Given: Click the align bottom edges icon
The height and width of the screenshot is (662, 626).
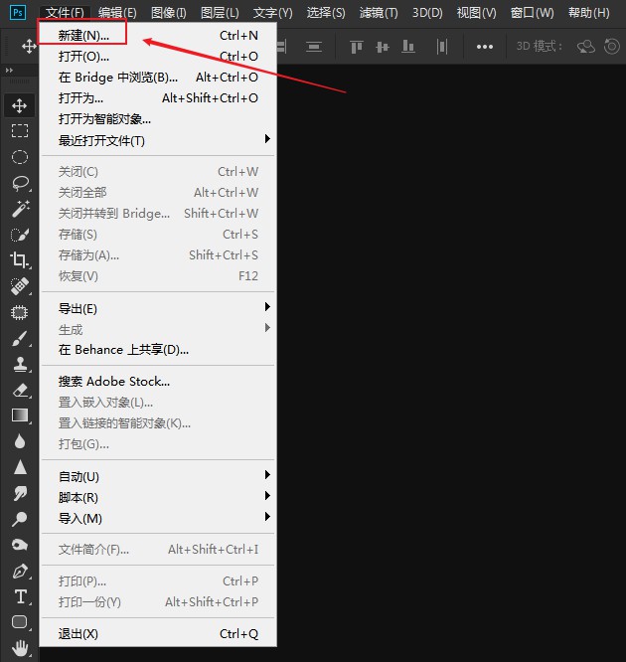Looking at the screenshot, I should coord(407,47).
